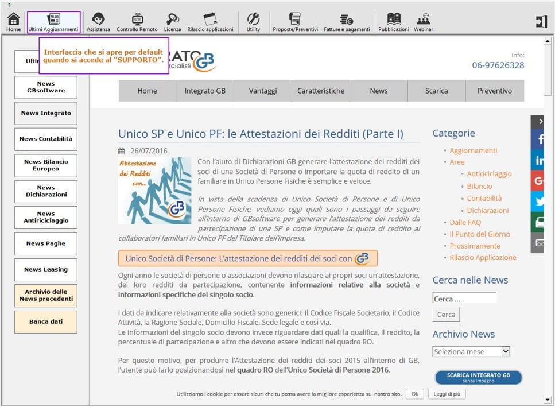The height and width of the screenshot is (407, 555).
Task: Open News GBsoftware in the sidebar
Action: coord(46,87)
